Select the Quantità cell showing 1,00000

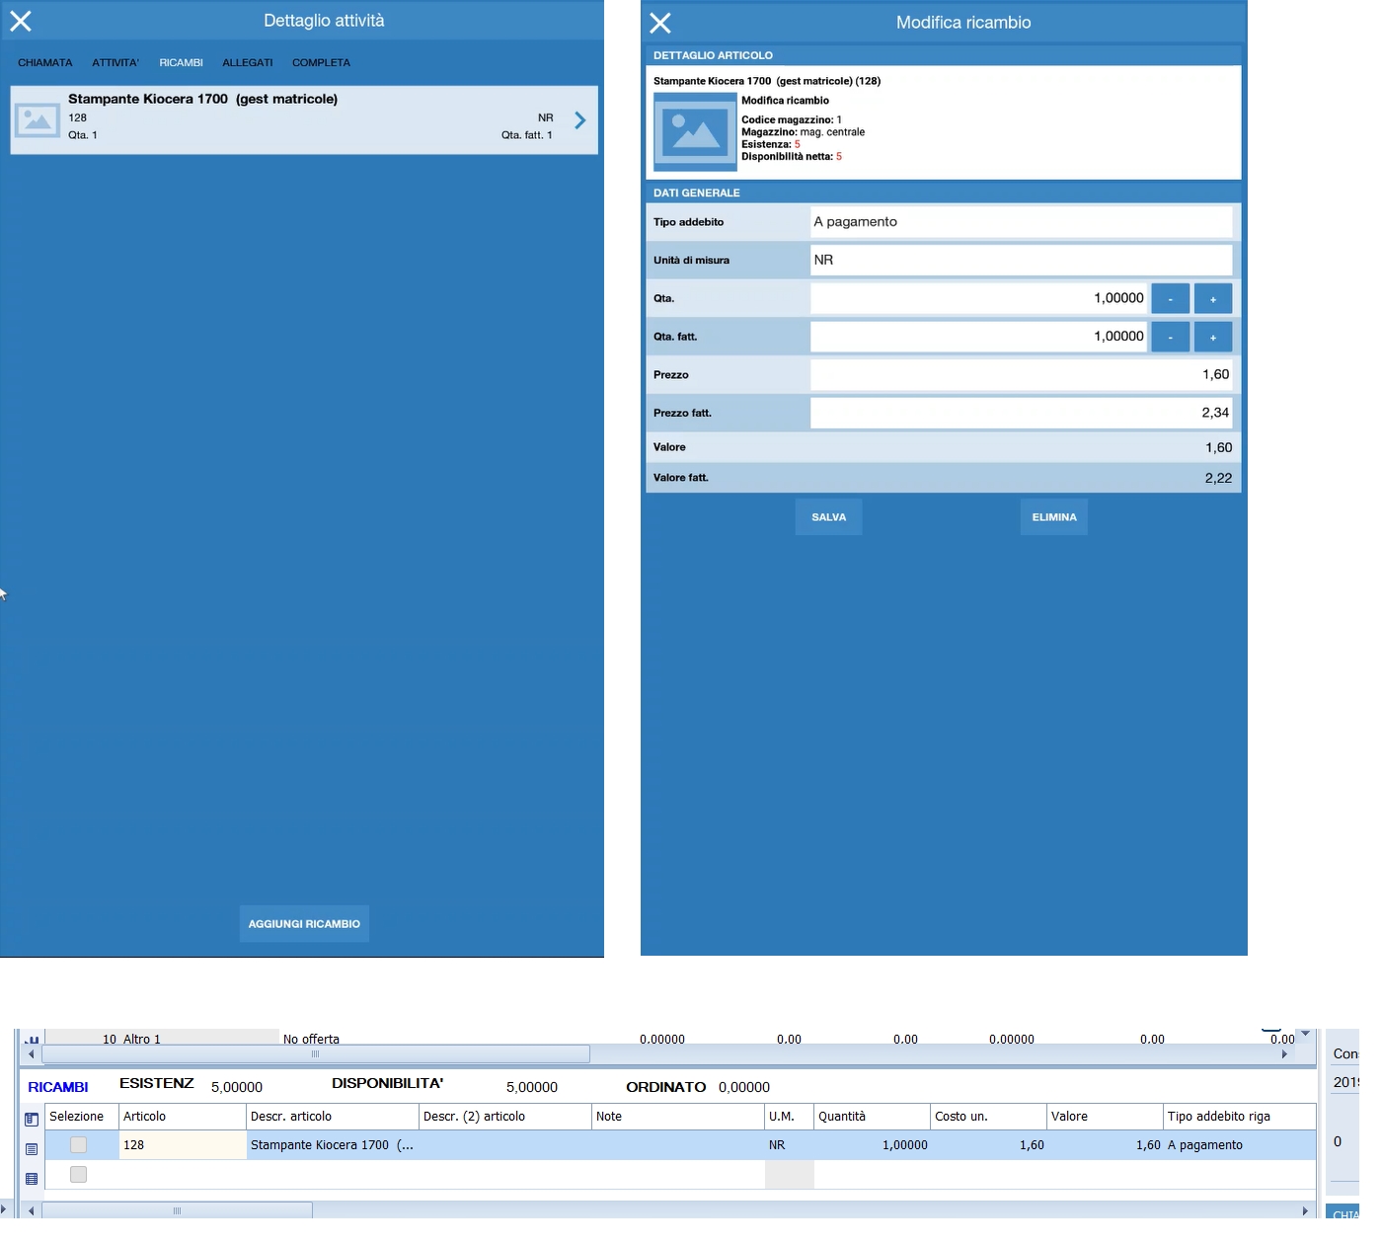pyautogui.click(x=873, y=1145)
